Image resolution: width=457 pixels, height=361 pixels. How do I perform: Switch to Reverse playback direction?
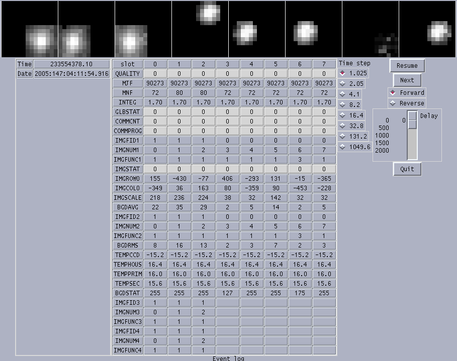pos(407,103)
